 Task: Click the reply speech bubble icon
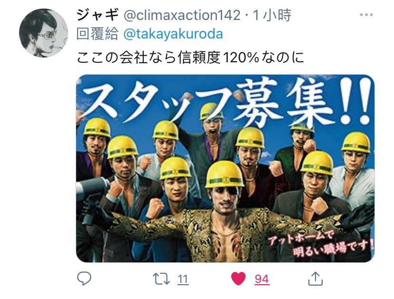coord(84,278)
